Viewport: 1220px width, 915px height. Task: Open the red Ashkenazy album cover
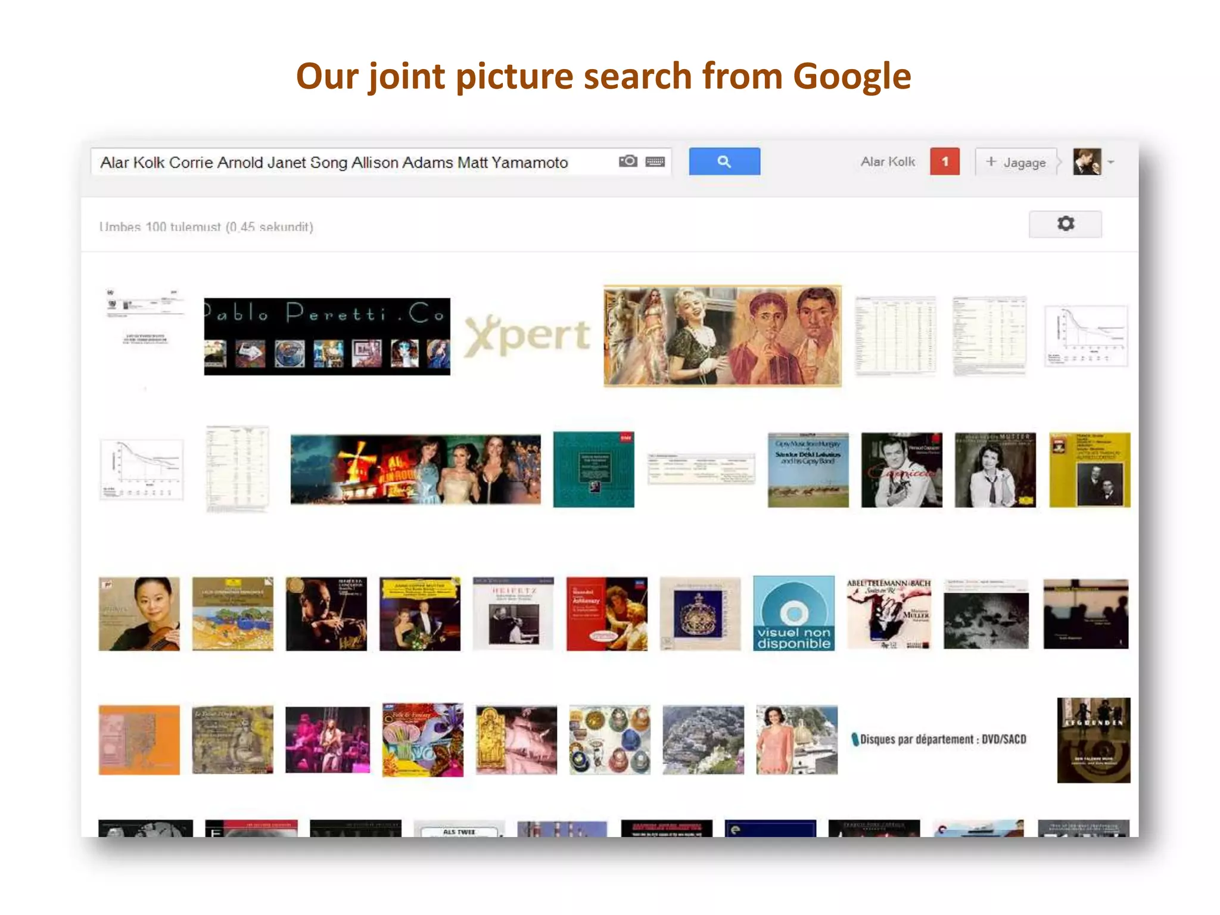606,614
